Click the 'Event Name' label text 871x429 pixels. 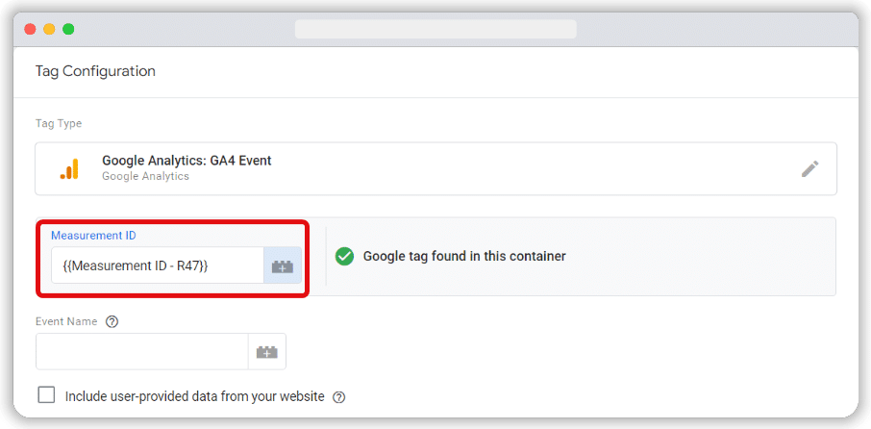point(66,321)
